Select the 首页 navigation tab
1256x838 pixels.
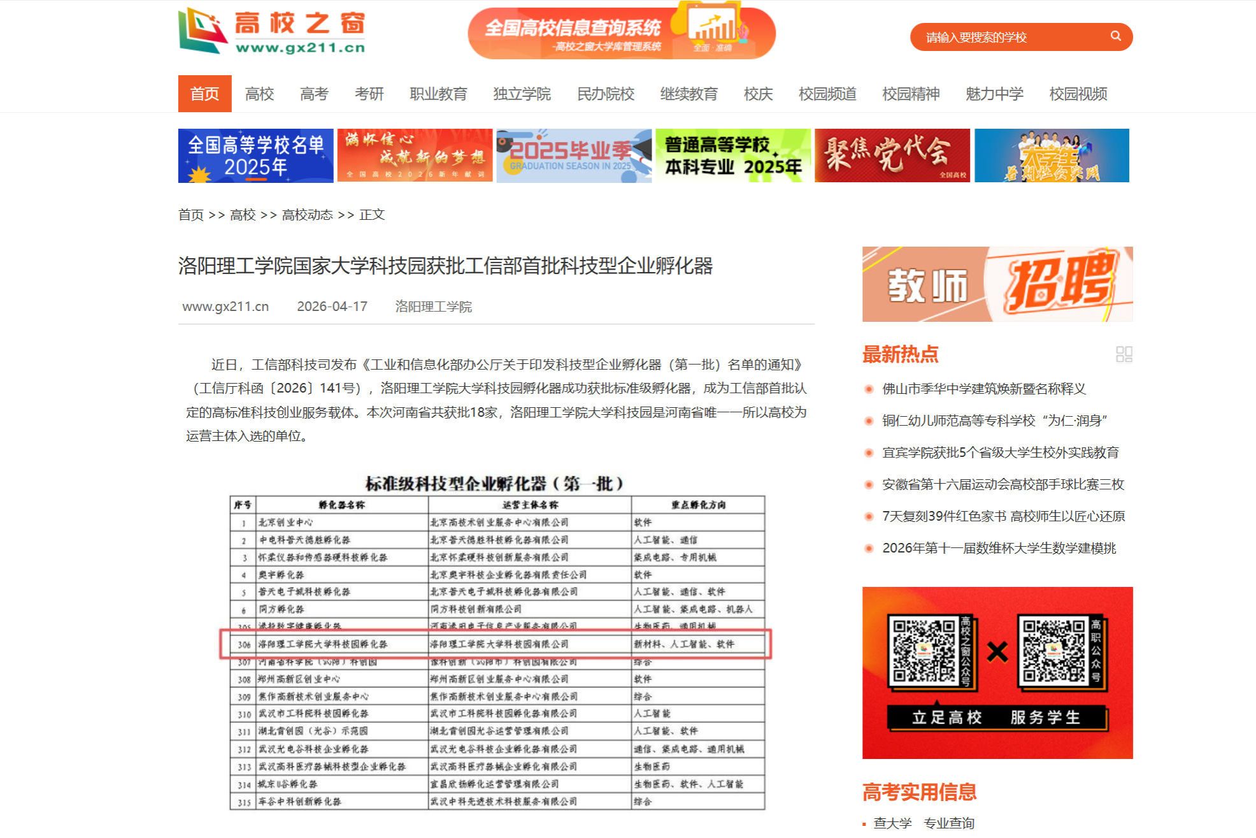pyautogui.click(x=204, y=94)
